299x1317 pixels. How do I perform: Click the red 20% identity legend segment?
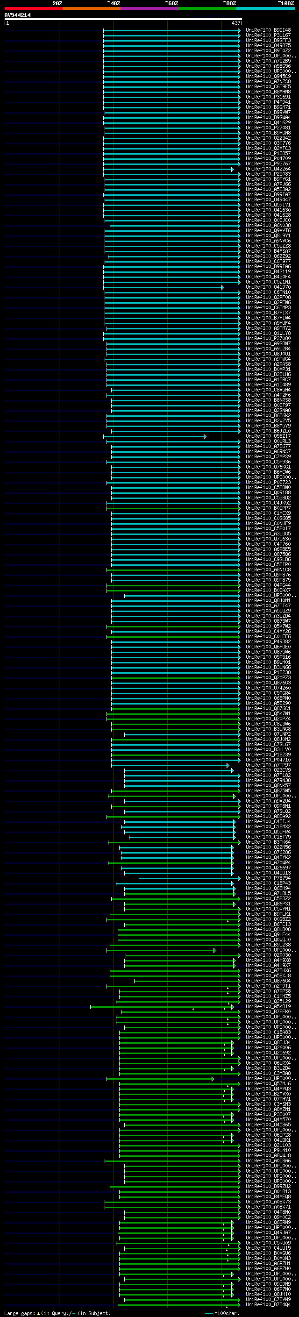pos(33,8)
